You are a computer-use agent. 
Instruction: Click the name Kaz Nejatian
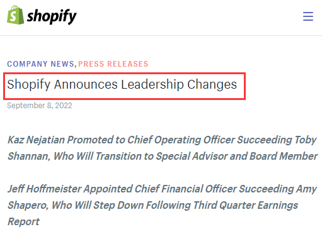(36, 140)
